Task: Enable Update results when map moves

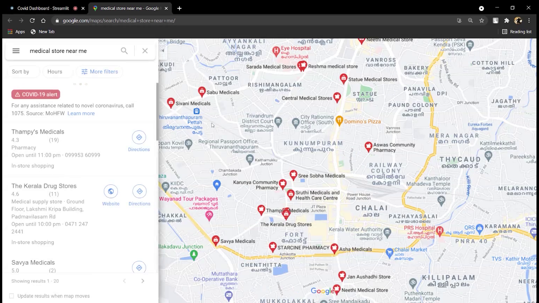Action: (12, 296)
